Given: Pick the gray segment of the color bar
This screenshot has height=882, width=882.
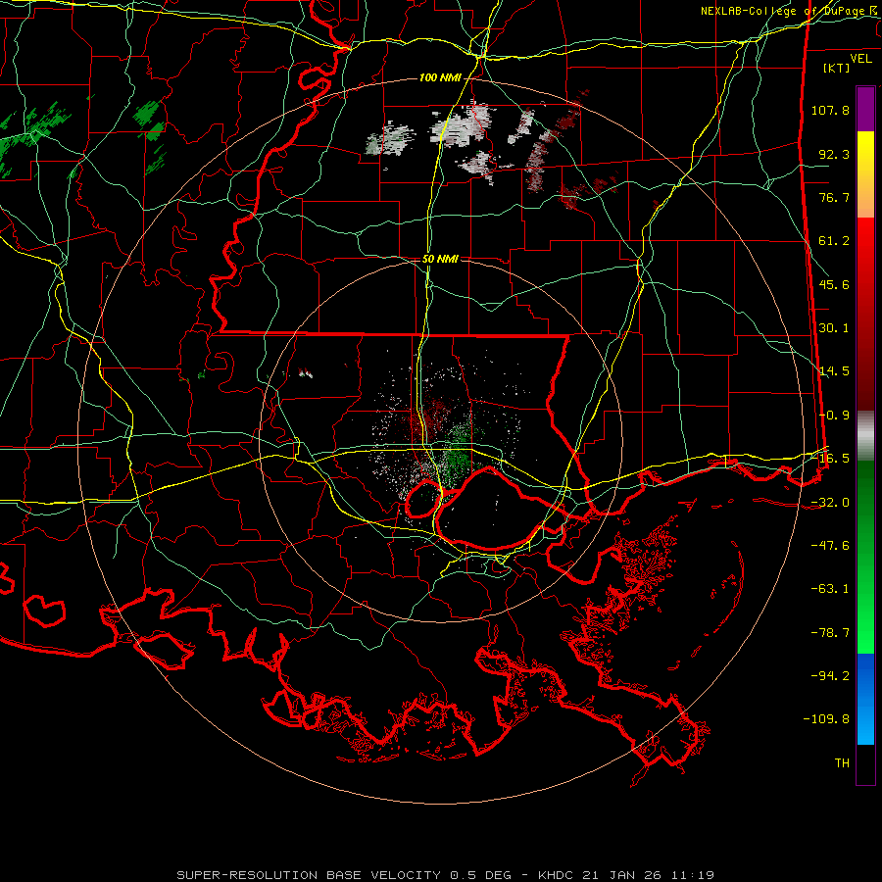Looking at the screenshot, I should click(x=865, y=436).
